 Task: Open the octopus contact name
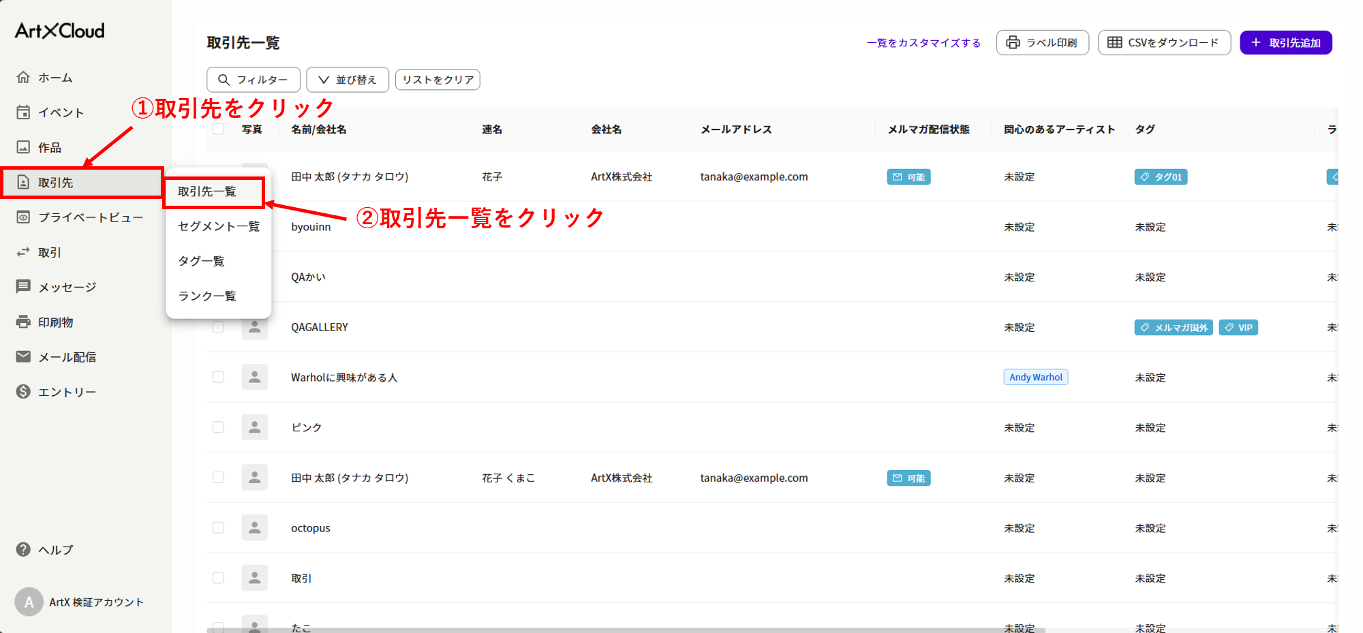[x=311, y=528]
